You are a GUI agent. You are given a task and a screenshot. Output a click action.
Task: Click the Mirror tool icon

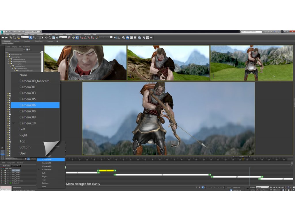115,37
